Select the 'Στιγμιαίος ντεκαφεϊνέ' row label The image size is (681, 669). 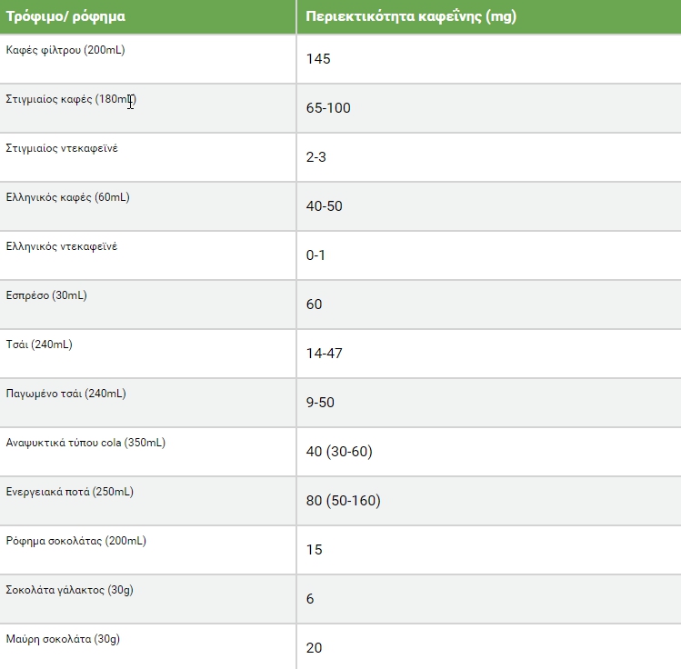(62, 148)
